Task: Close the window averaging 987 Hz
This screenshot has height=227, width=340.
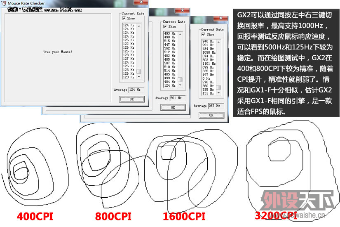Action: point(220,18)
